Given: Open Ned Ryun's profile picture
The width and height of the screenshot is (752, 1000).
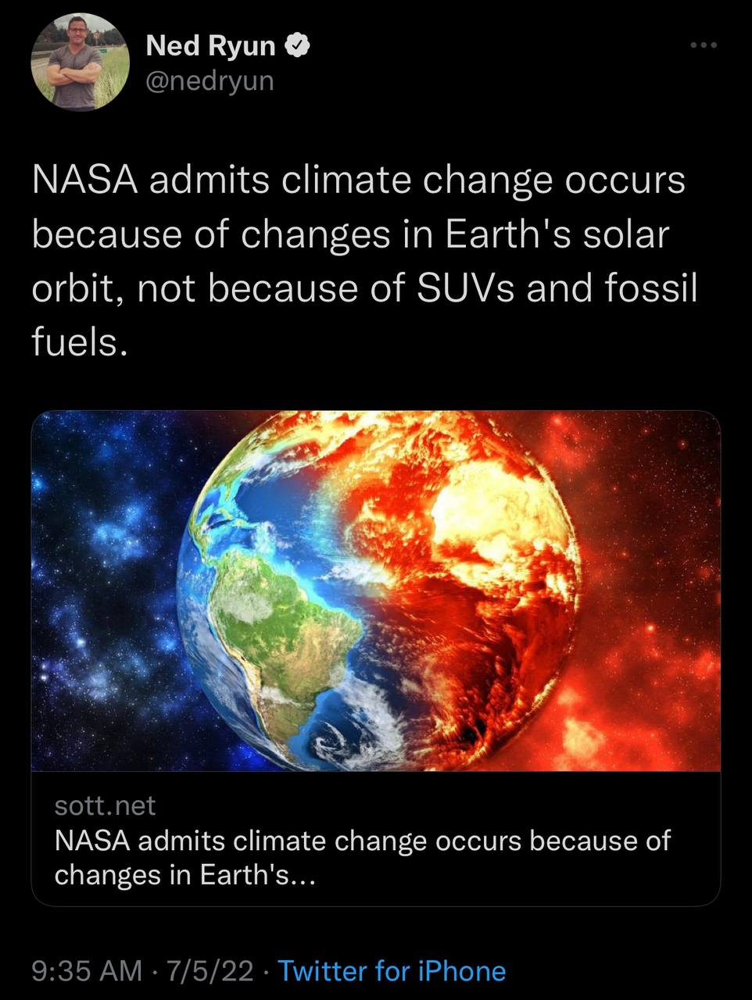Looking at the screenshot, I should click(x=80, y=62).
